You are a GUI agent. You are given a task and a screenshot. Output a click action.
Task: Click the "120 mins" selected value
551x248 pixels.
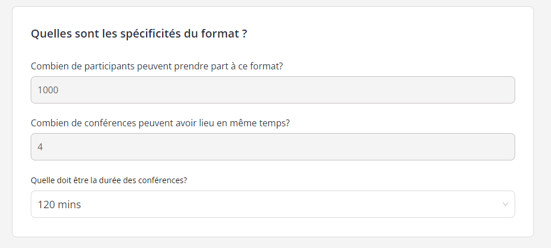59,205
